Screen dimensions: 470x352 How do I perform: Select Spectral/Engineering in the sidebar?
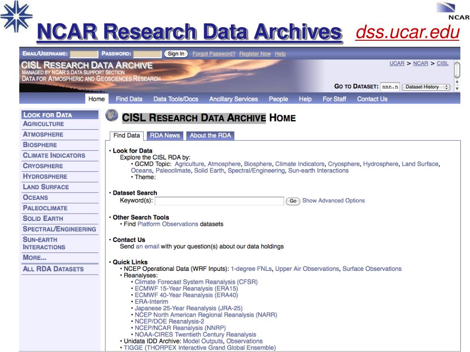59,229
